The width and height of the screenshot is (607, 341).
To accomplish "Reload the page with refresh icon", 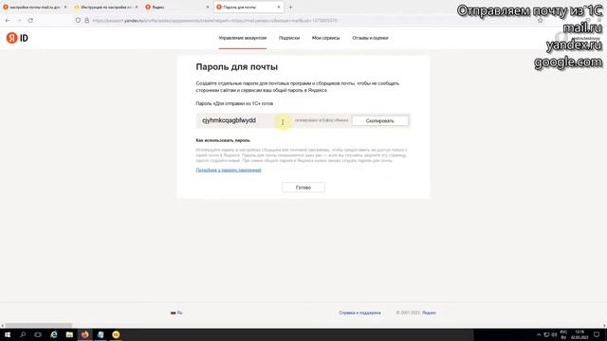I will tap(30, 21).
